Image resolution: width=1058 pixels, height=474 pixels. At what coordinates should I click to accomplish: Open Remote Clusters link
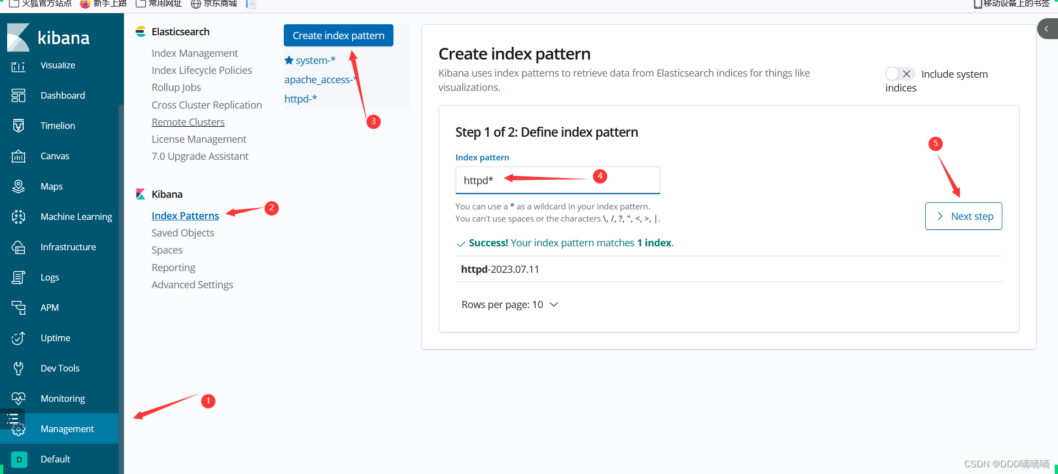pos(188,122)
